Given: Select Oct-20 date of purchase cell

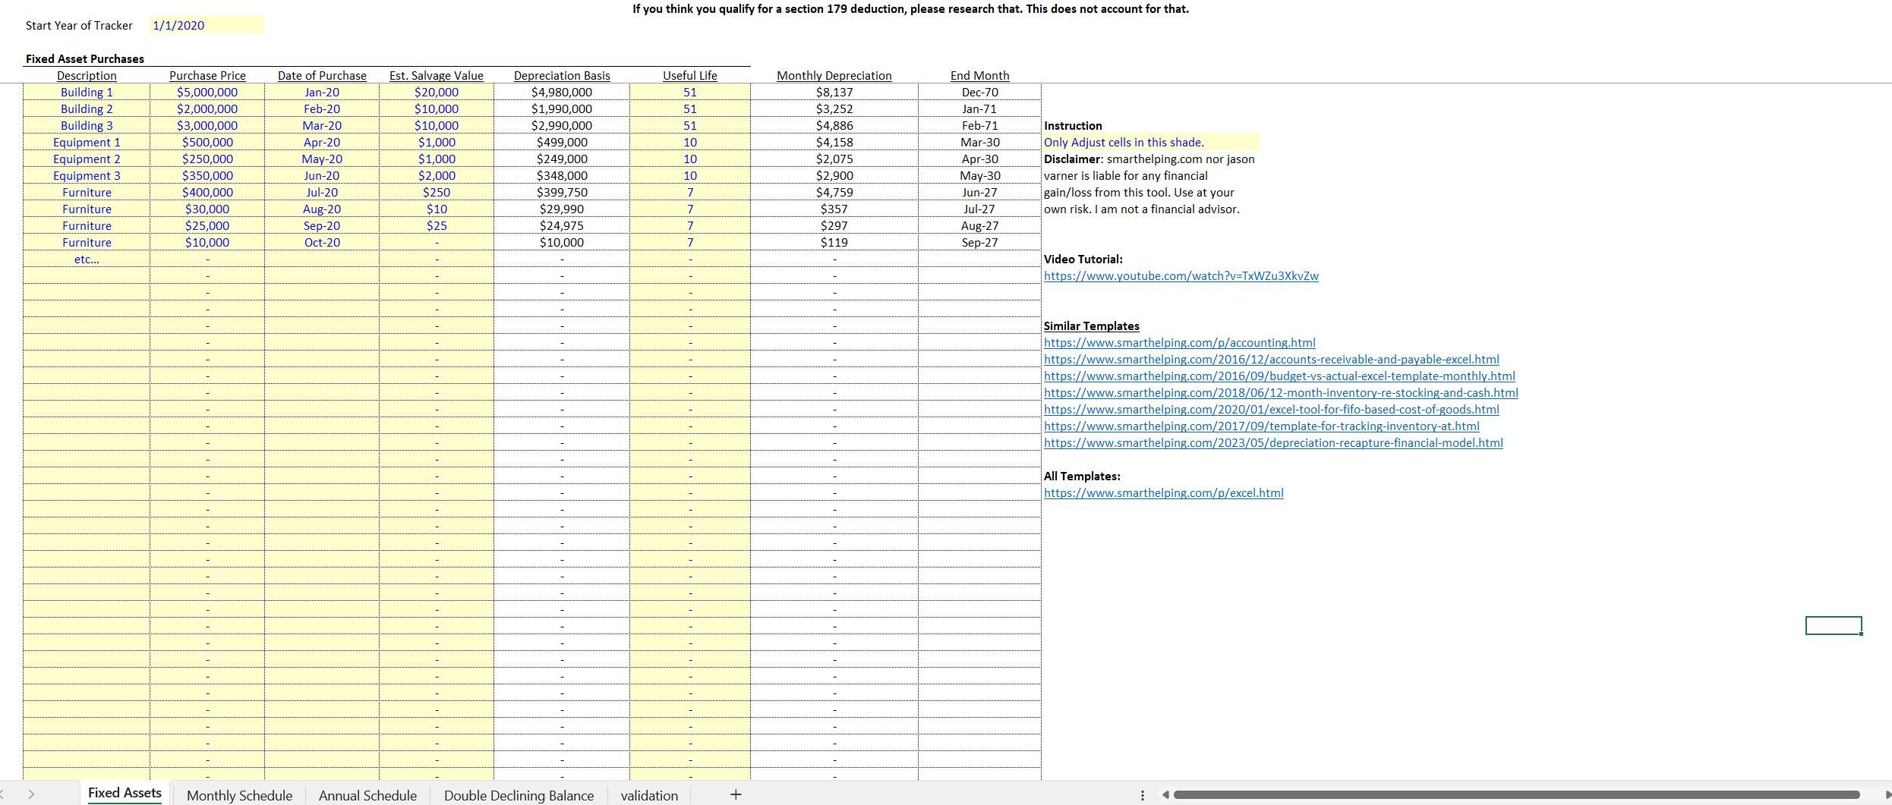Looking at the screenshot, I should pos(322,243).
